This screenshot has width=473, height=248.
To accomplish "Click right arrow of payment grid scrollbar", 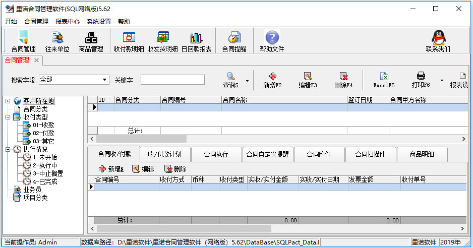I will coord(462,229).
